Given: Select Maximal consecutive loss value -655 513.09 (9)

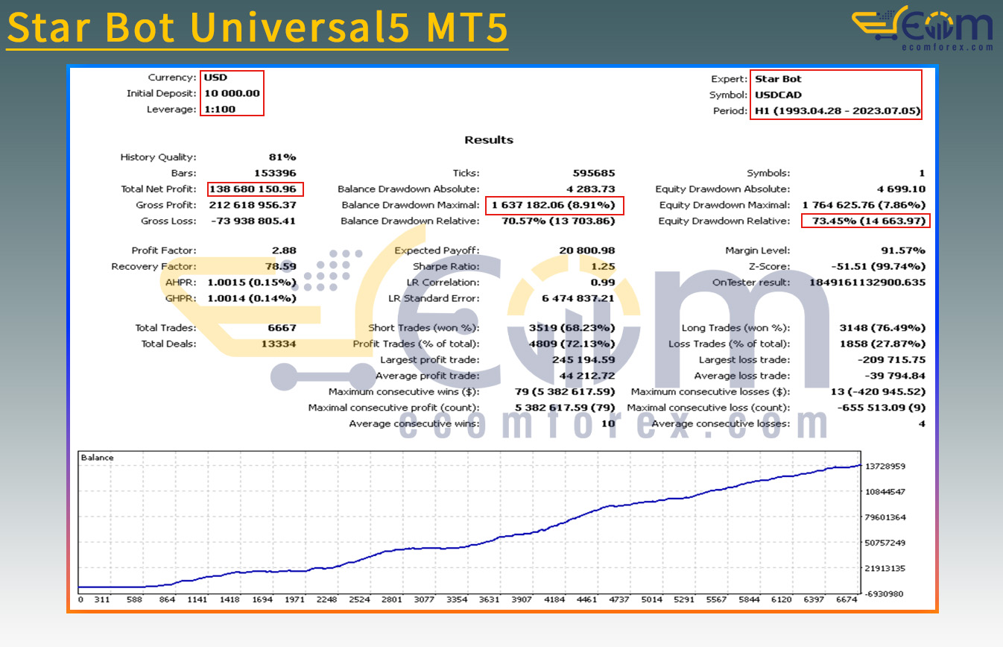Looking at the screenshot, I should (882, 408).
